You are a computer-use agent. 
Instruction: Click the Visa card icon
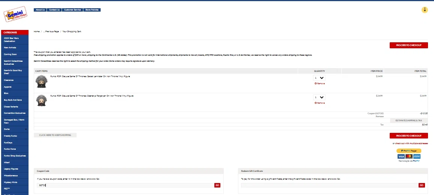(401, 156)
